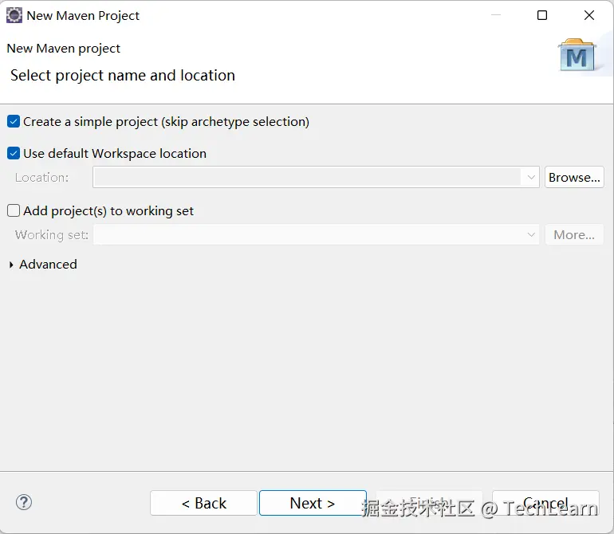Image resolution: width=614 pixels, height=534 pixels.
Task: Open the Working set dropdown arrow
Action: coord(531,234)
